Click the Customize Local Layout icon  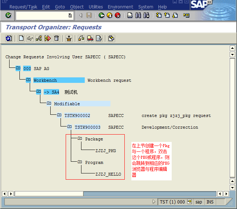click(186, 15)
